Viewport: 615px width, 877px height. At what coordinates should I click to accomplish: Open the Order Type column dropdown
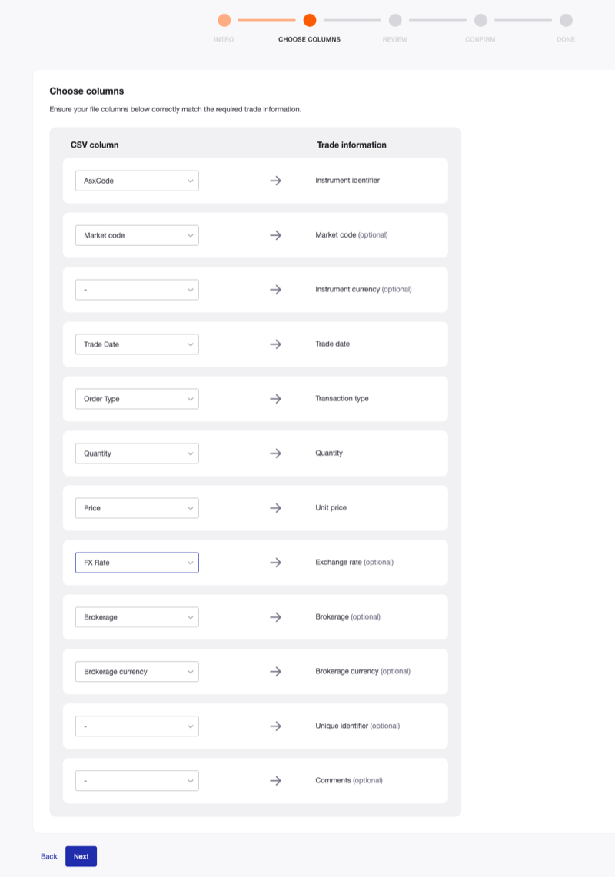tap(137, 399)
